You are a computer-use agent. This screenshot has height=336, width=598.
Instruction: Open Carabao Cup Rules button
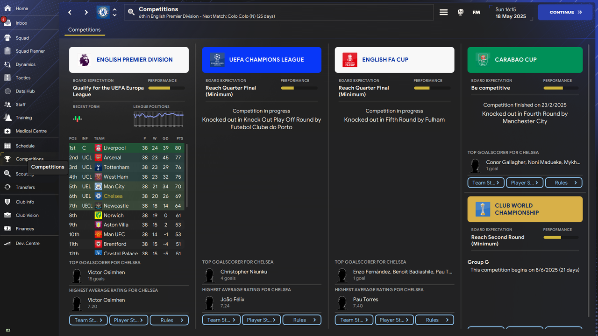point(563,182)
